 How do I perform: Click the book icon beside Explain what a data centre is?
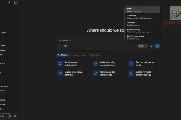pos(60,73)
